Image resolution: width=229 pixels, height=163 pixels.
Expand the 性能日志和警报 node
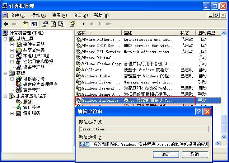pos(12,62)
